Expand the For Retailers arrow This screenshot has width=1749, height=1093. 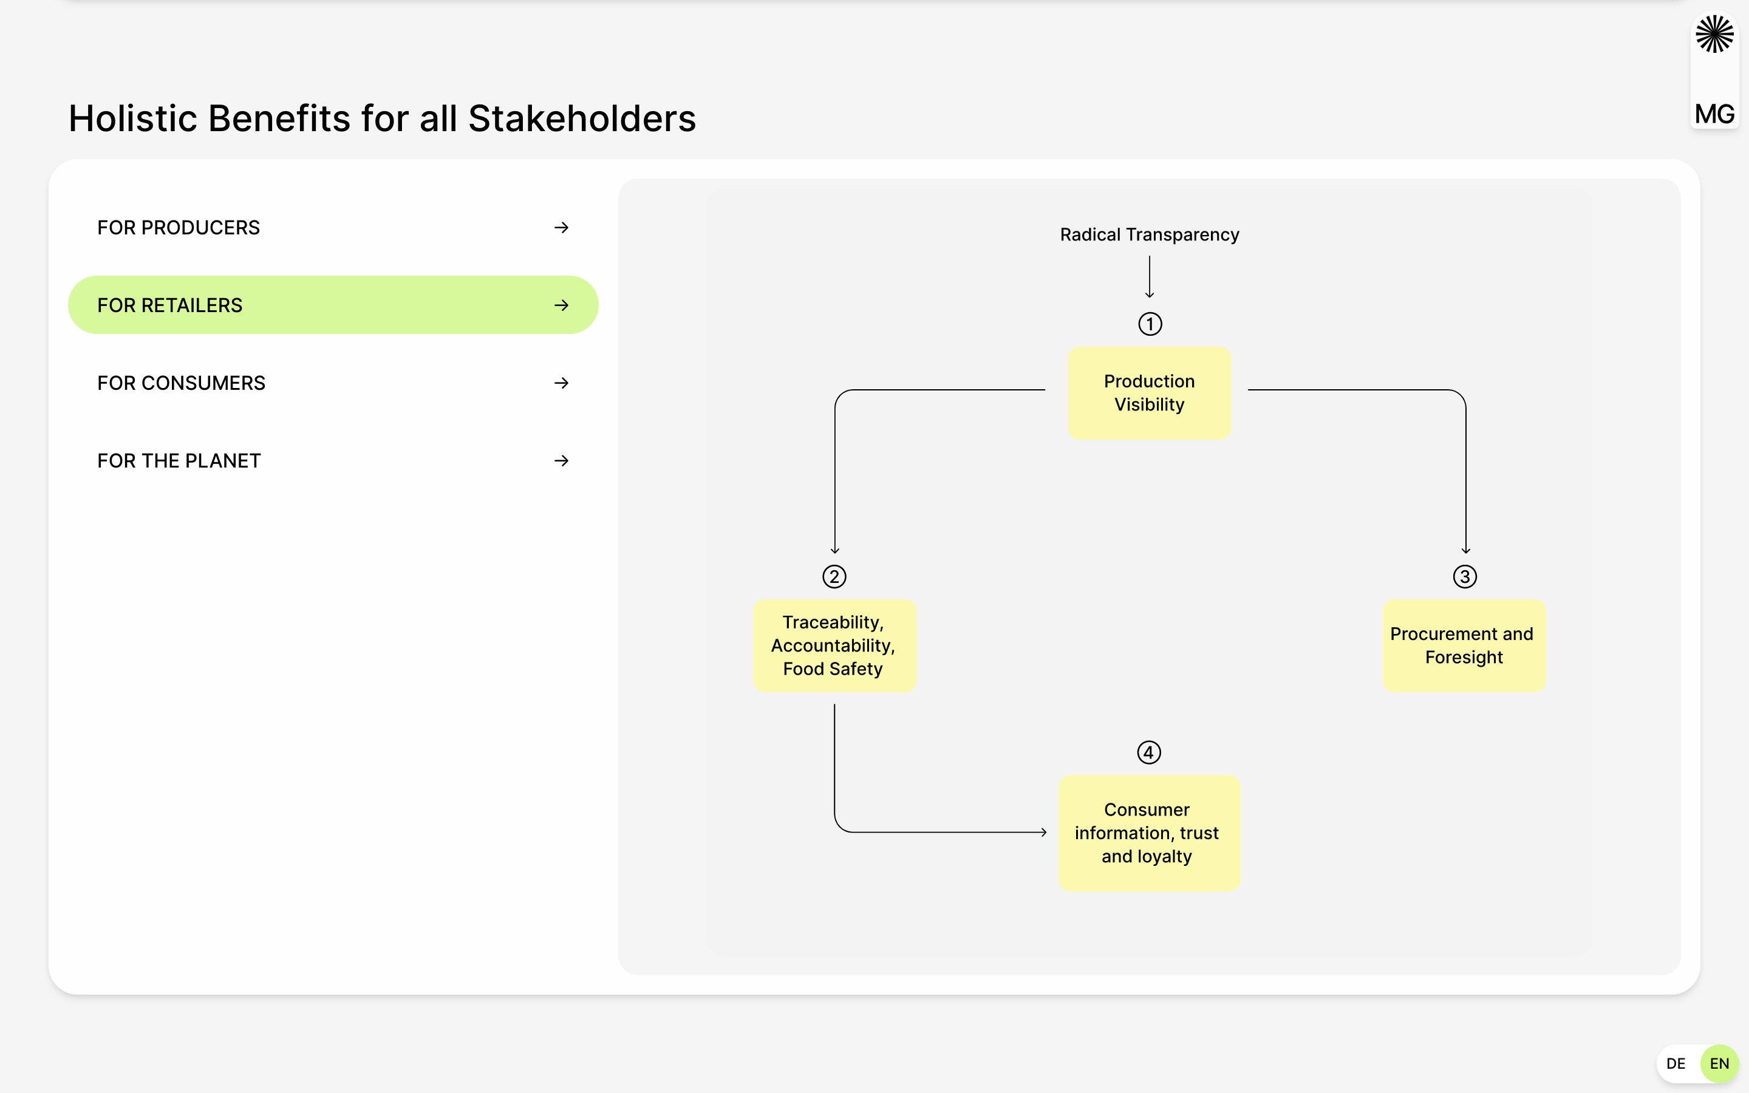[562, 305]
